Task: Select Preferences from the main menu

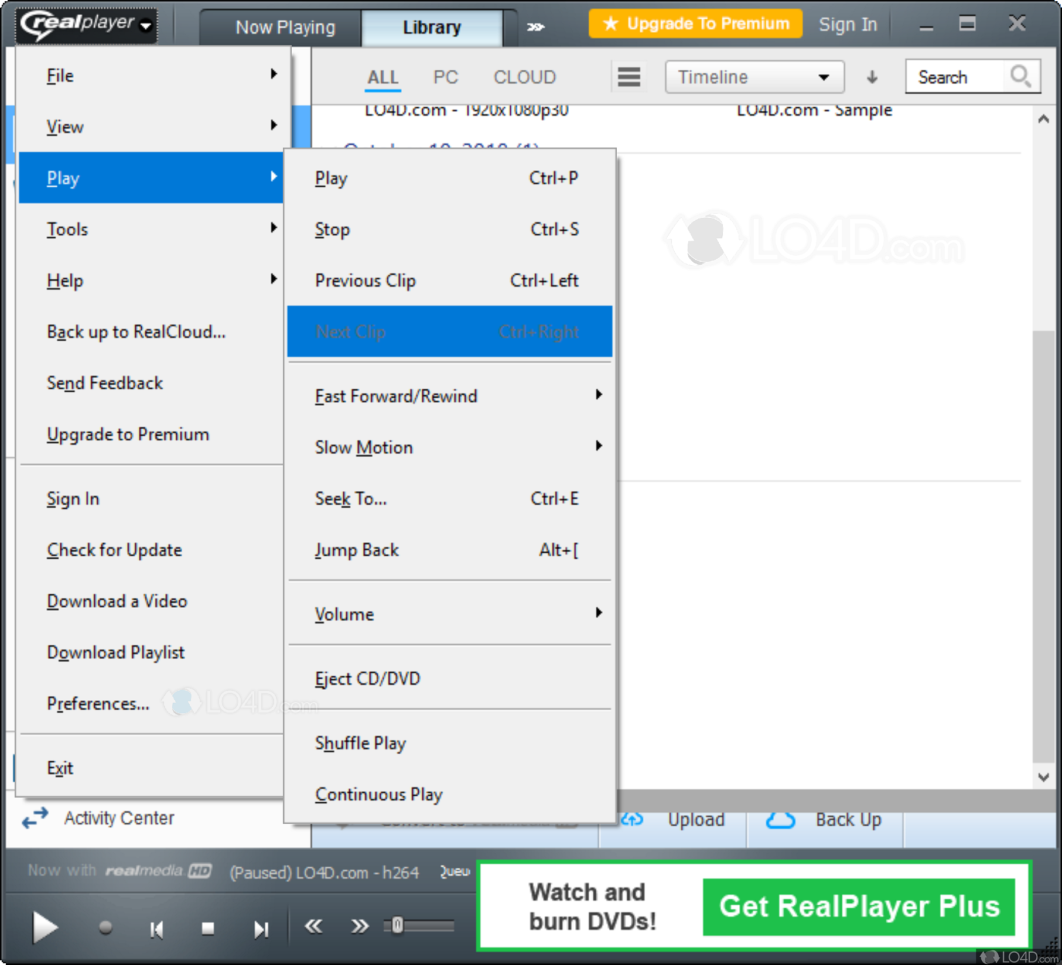Action: [x=98, y=703]
